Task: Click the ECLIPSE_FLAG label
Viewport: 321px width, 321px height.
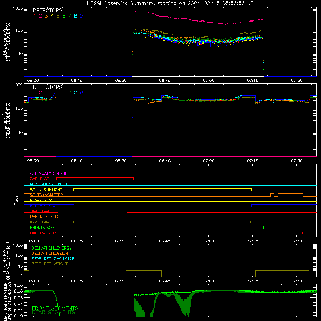Action: click(44, 206)
